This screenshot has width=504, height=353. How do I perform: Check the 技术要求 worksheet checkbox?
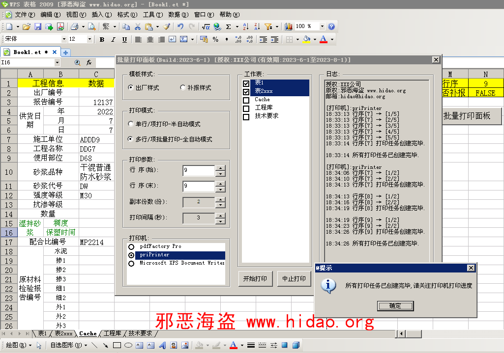tap(246, 117)
